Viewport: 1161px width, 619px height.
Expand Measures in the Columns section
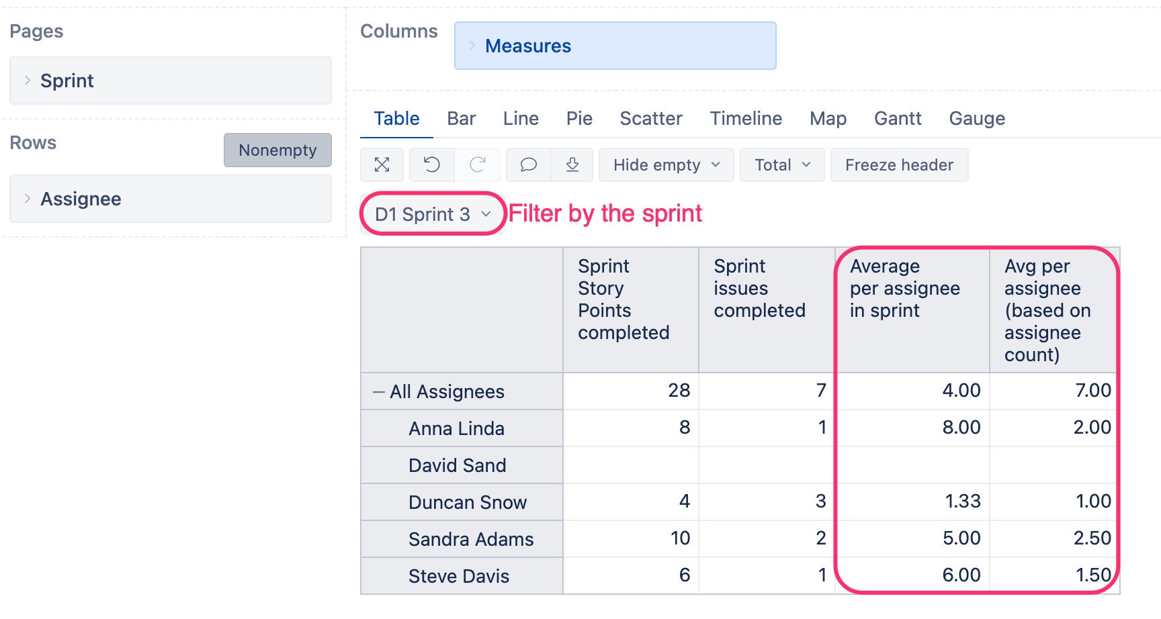click(472, 46)
